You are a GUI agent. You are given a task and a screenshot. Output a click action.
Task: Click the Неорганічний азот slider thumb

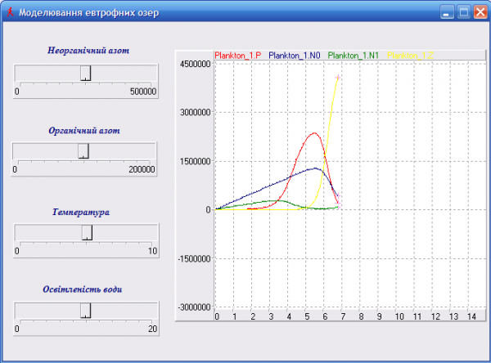pos(85,73)
